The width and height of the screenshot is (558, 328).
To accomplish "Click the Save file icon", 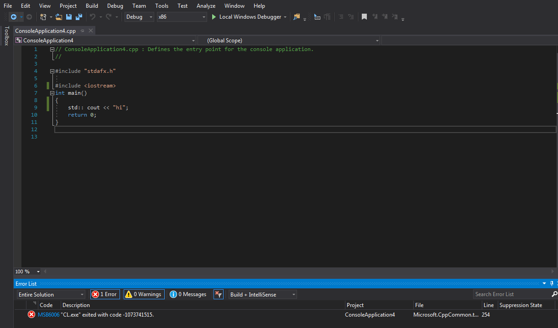I will pyautogui.click(x=69, y=17).
